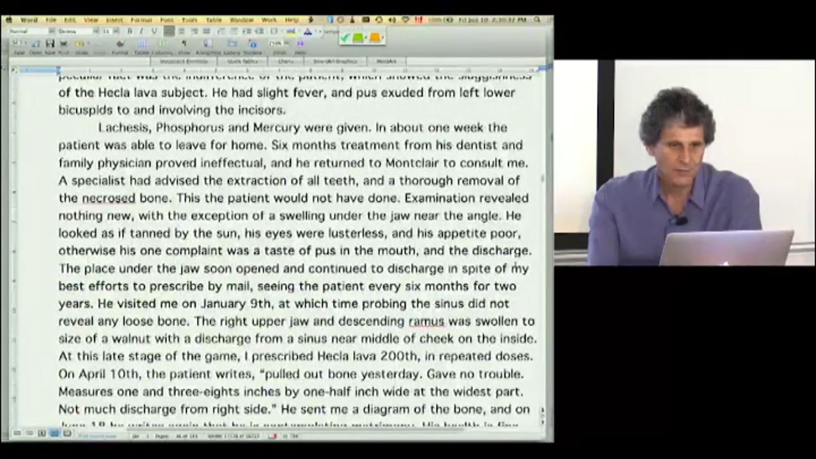Open the Format menu
This screenshot has height=459, width=816.
141,20
